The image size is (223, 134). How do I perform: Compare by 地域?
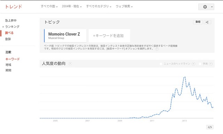pyautogui.click(x=8, y=65)
